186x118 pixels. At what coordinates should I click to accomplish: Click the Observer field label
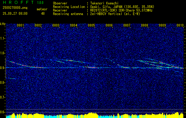click(x=60, y=3)
